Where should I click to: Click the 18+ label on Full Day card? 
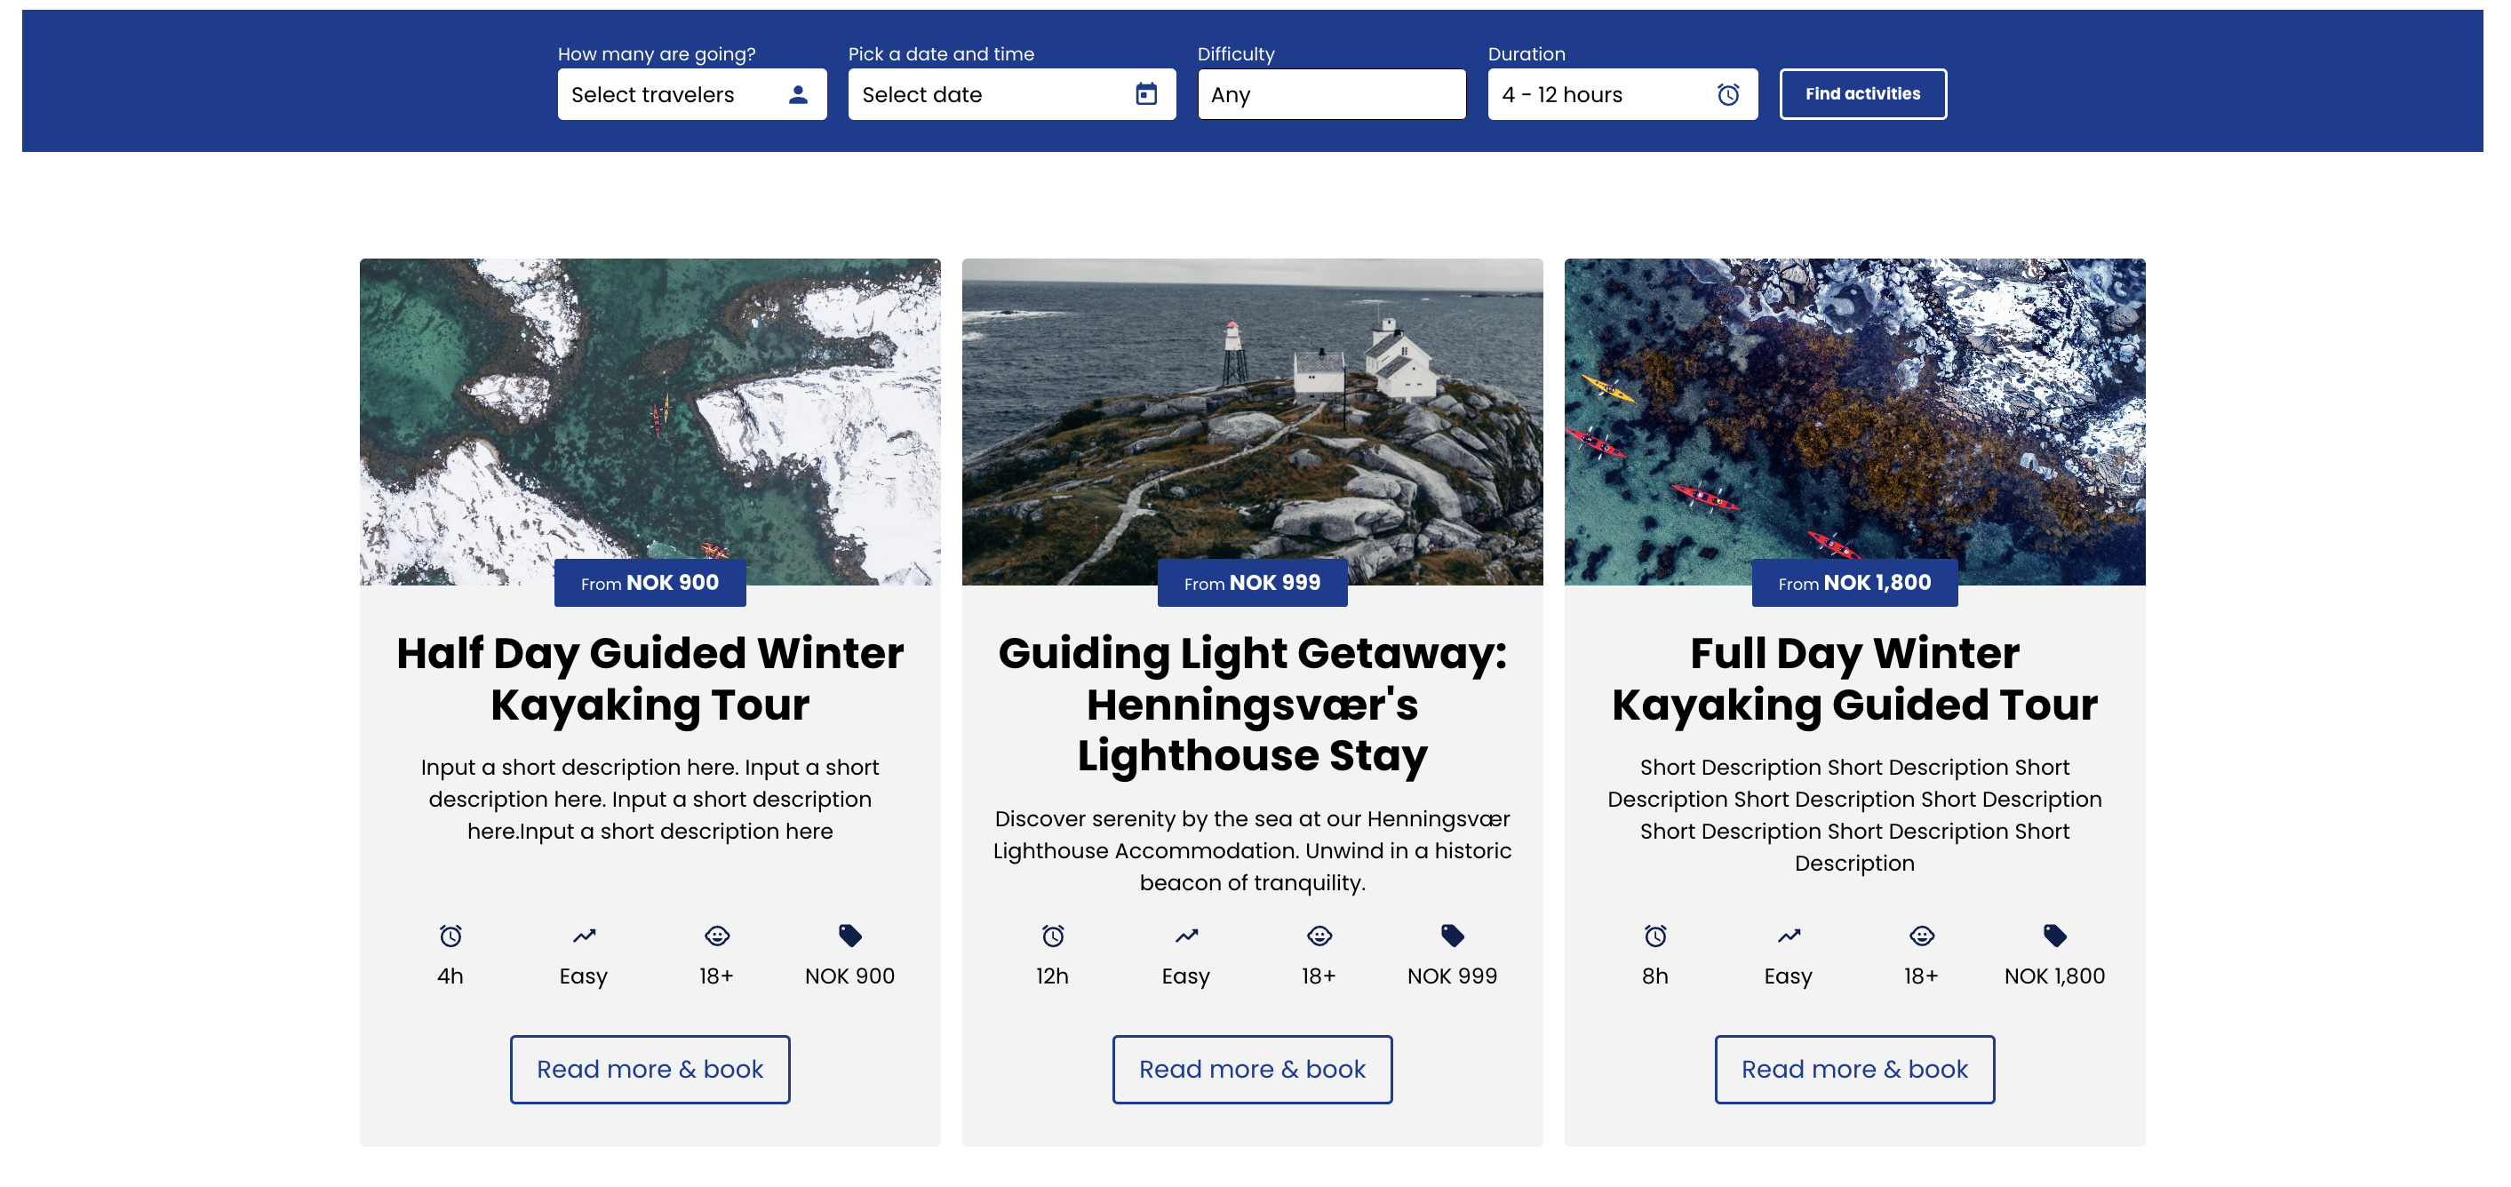coord(1921,976)
